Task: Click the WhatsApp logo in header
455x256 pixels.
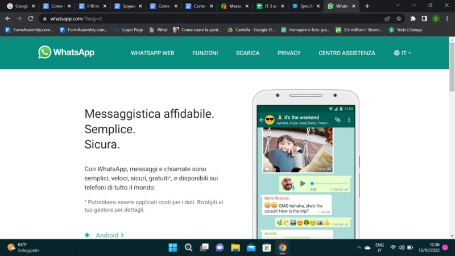Action: pyautogui.click(x=66, y=52)
